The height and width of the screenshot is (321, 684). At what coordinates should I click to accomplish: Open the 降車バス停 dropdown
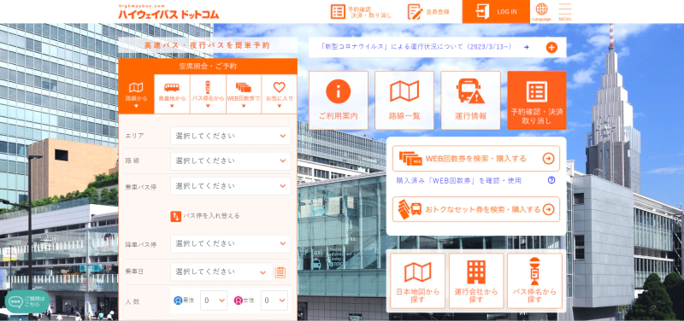(230, 244)
